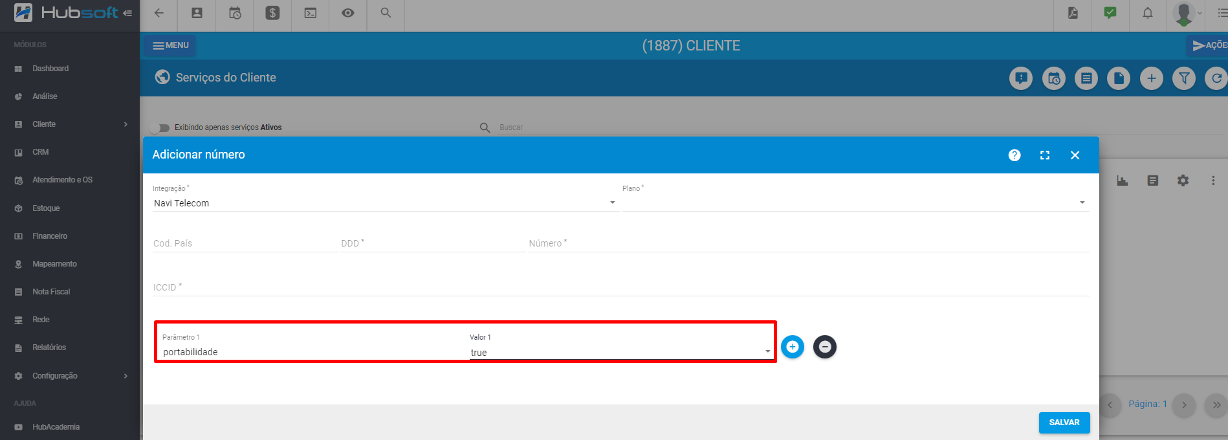
Task: Click the schedule calendar icon in the Serviços header
Action: [x=1054, y=78]
